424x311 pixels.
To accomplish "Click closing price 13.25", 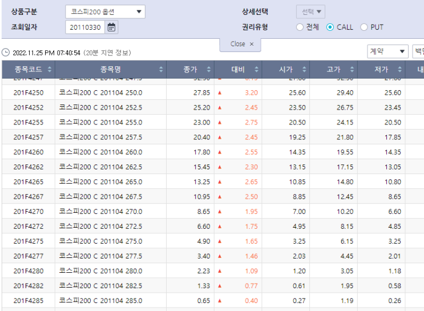I will click(x=201, y=182).
